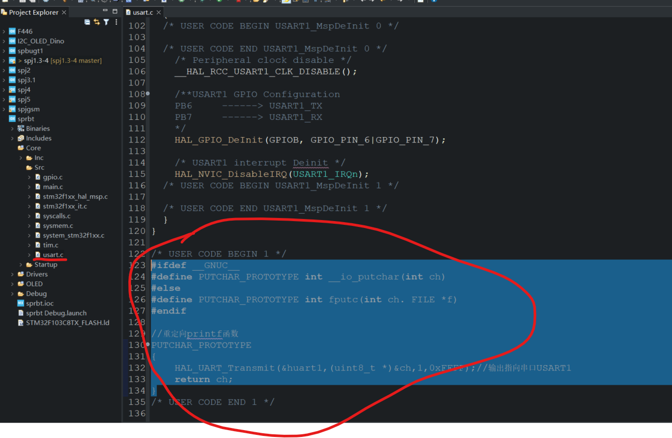This screenshot has height=438, width=672.
Task: Collapse all projects in Project Explorer
Action: tap(88, 22)
